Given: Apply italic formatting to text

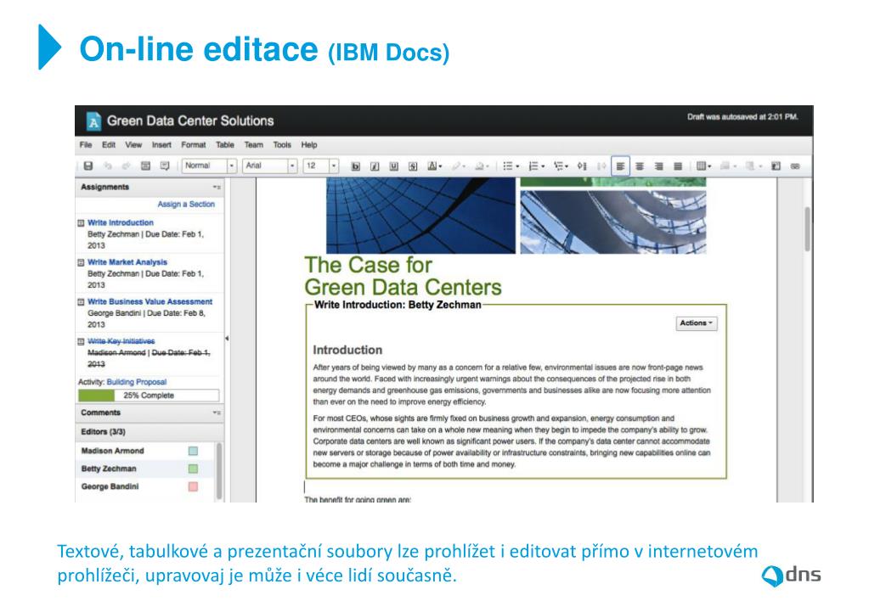Looking at the screenshot, I should point(375,166).
